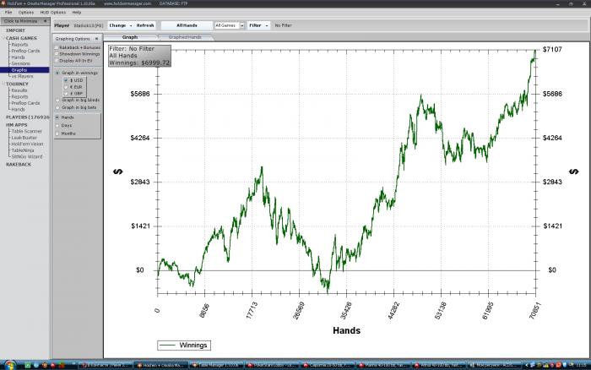This screenshot has width=591, height=370.
Task: Open the Help menu
Action: (77, 13)
